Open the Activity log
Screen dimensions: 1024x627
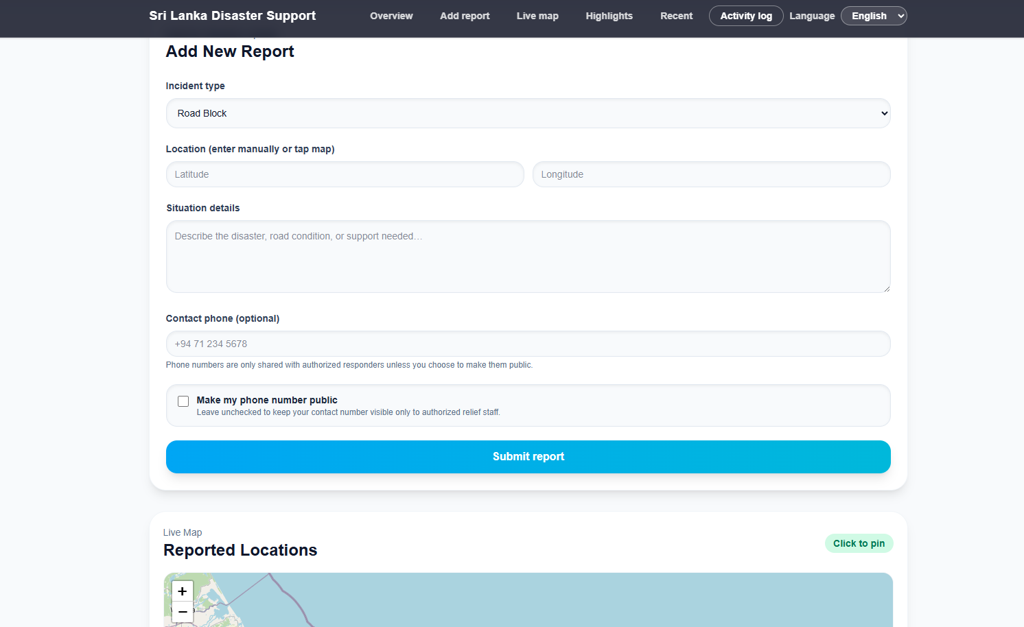746,16
